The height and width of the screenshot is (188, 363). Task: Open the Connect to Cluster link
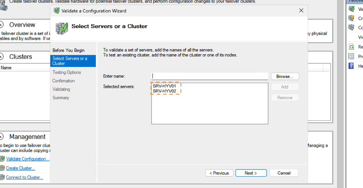(25, 177)
